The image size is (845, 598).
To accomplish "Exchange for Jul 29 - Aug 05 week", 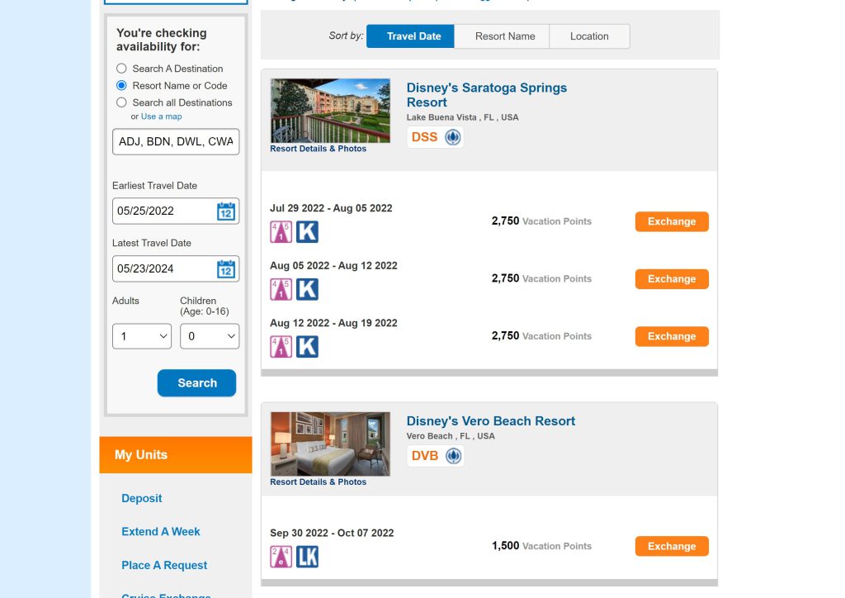I will tap(671, 221).
